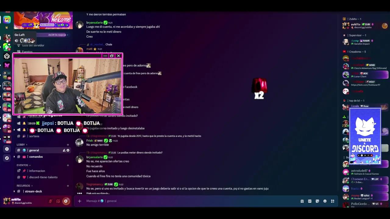Collapse the LOBBY category
The width and height of the screenshot is (390, 219).
pyautogui.click(x=22, y=145)
